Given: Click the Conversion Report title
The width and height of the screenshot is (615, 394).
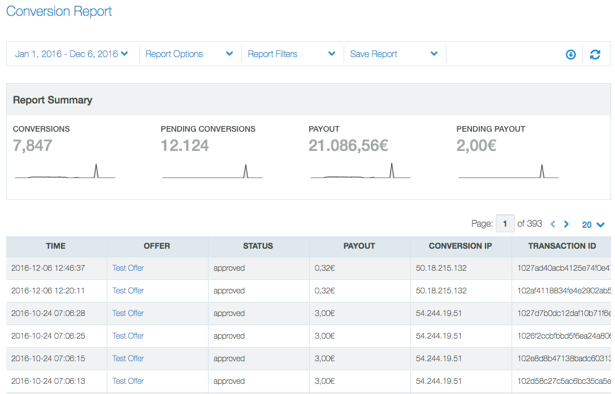Looking at the screenshot, I should (59, 11).
